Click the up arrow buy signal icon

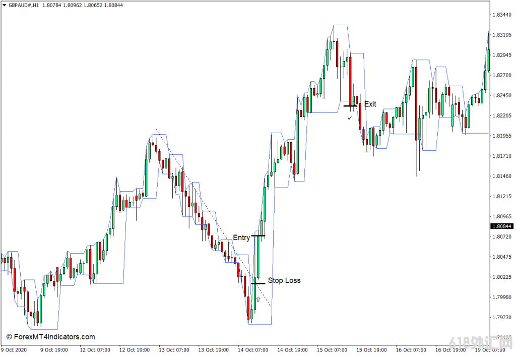pyautogui.click(x=258, y=299)
